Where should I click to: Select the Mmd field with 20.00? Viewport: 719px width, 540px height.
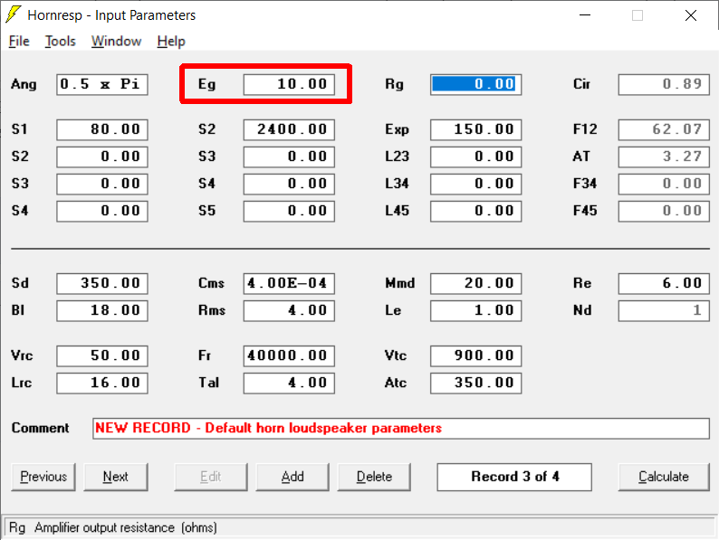pos(476,283)
